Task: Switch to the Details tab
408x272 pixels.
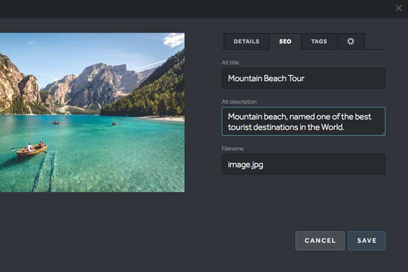Action: pyautogui.click(x=246, y=41)
